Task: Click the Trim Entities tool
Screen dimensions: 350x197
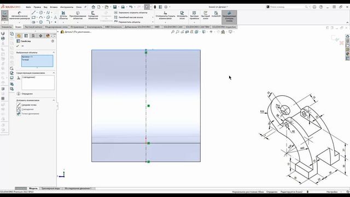Action: coord(63,15)
